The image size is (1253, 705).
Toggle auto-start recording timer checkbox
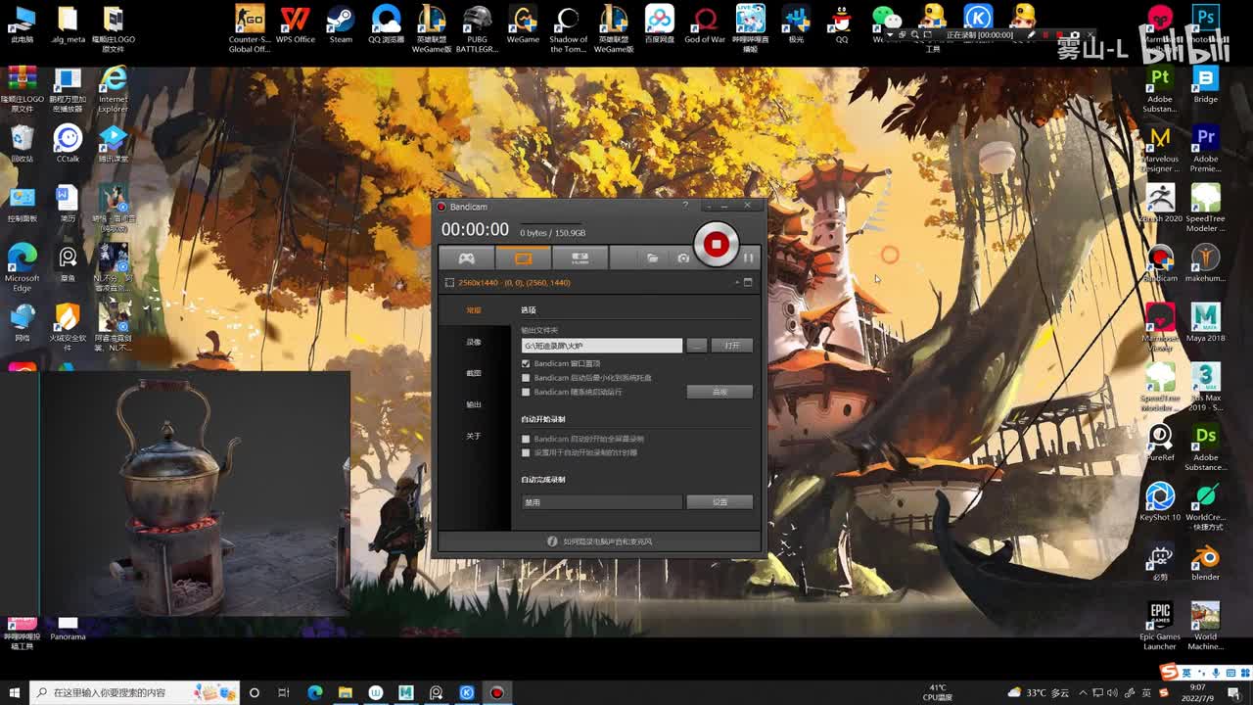526,452
